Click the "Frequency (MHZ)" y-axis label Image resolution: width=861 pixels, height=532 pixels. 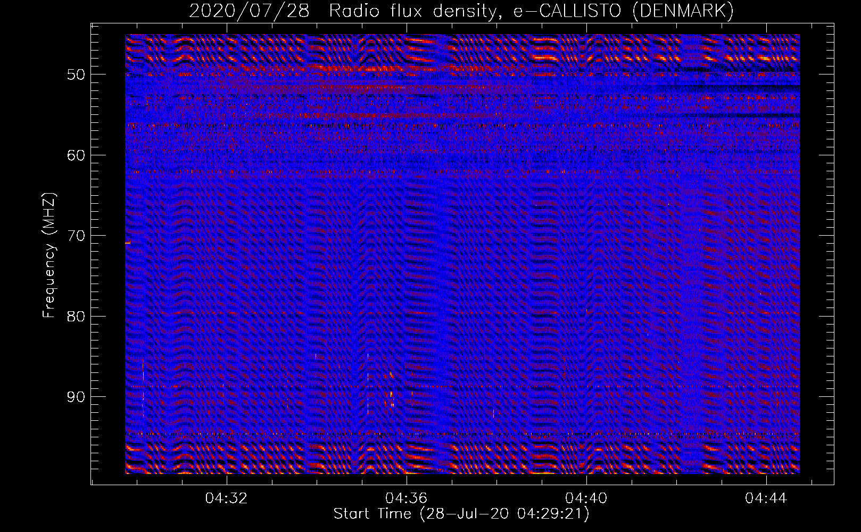point(49,255)
